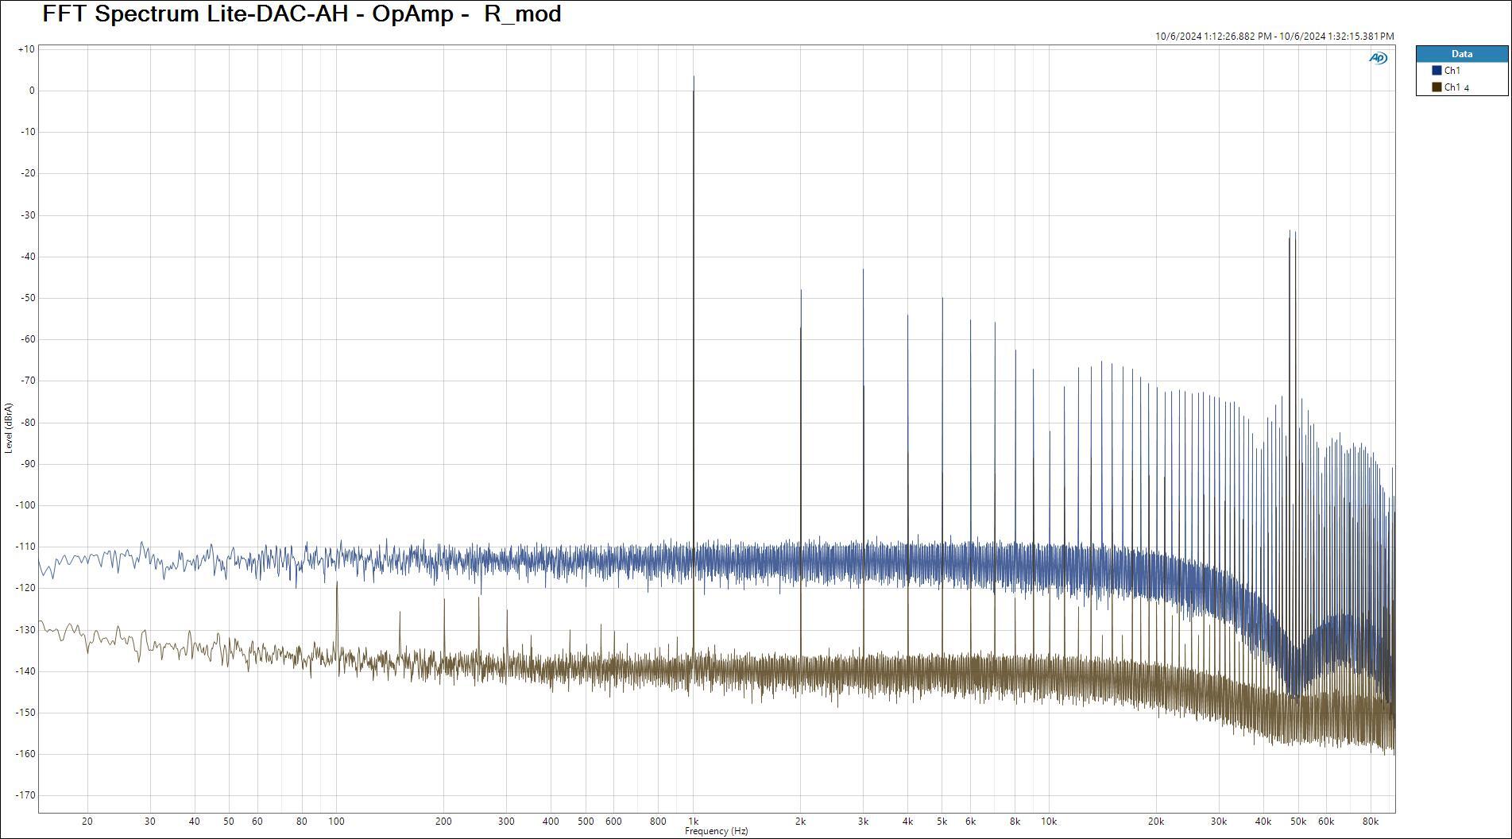Click the +10 level axis tick
1512x839 pixels.
coord(26,49)
